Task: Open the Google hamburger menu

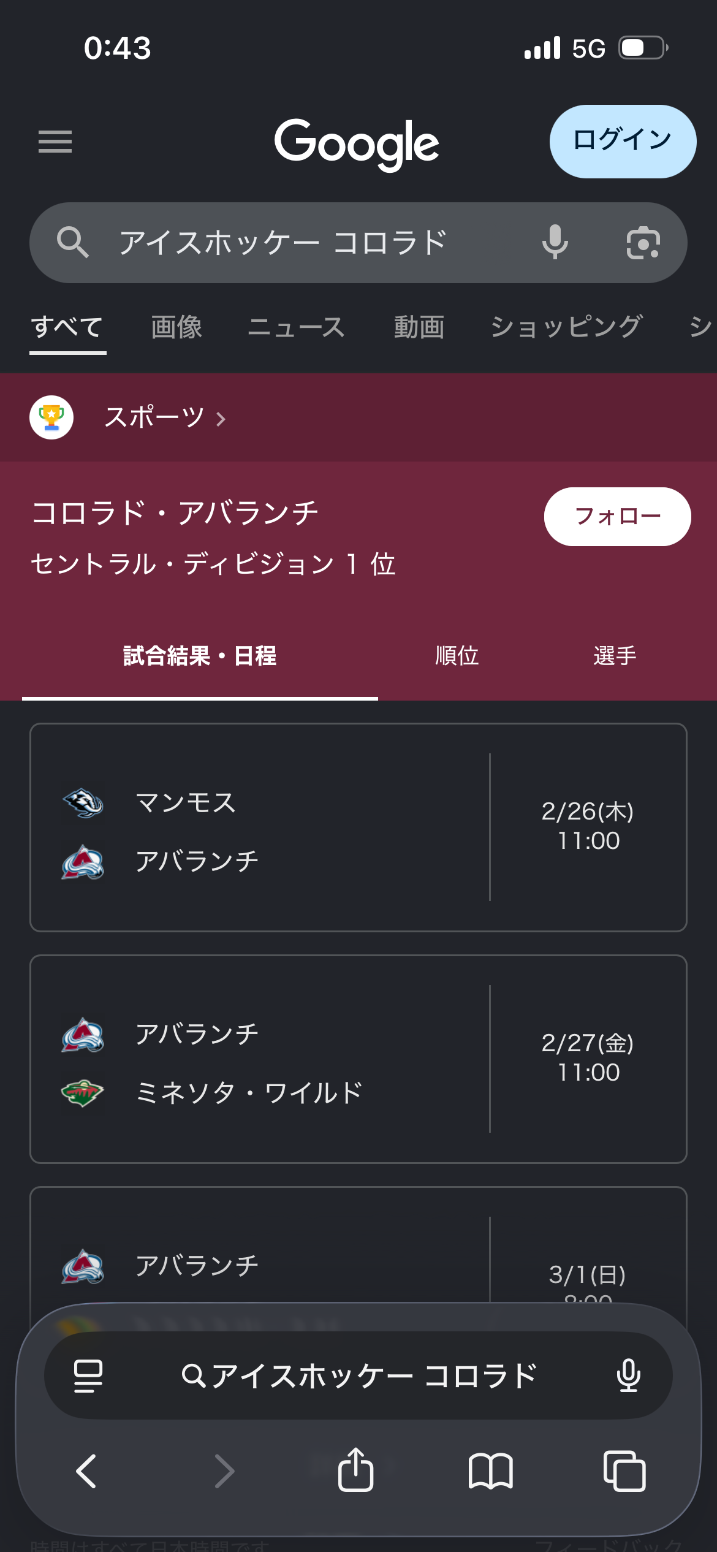Action: tap(55, 142)
